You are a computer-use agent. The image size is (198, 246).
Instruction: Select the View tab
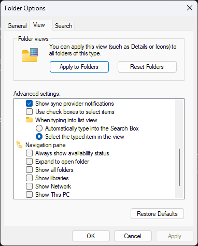point(41,25)
